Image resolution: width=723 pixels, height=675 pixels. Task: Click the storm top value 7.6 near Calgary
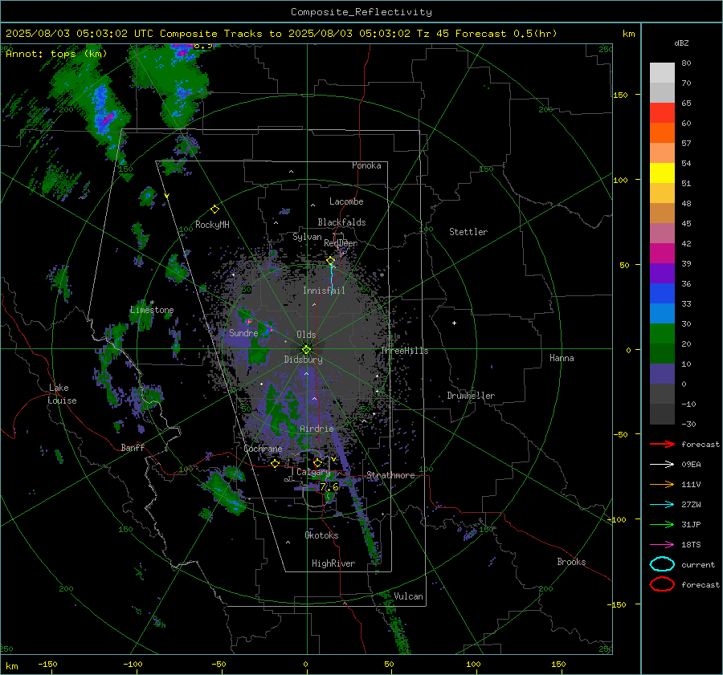point(329,487)
